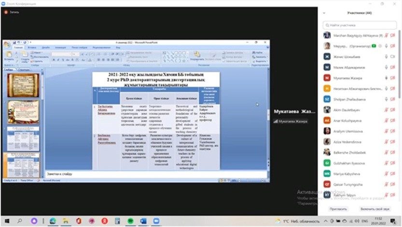The width and height of the screenshot is (402, 227).
Task: Open the Структура tab in slide pane
Action: [24, 70]
